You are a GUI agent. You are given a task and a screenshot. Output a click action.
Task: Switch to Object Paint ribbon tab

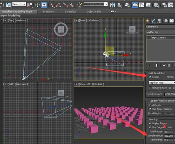tap(94, 12)
